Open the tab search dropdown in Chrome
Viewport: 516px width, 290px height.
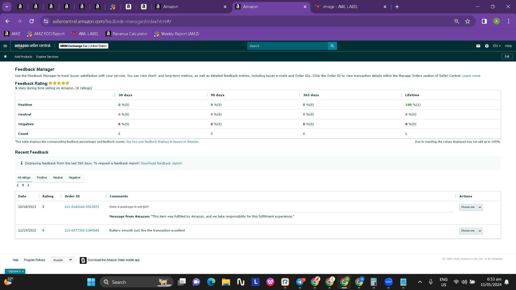coord(7,7)
